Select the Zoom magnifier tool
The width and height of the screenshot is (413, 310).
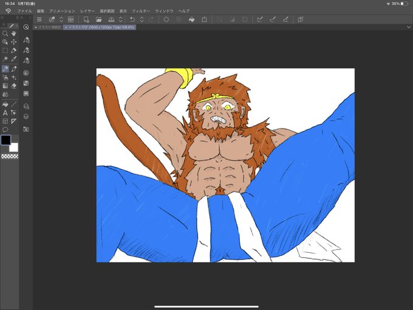click(5, 33)
